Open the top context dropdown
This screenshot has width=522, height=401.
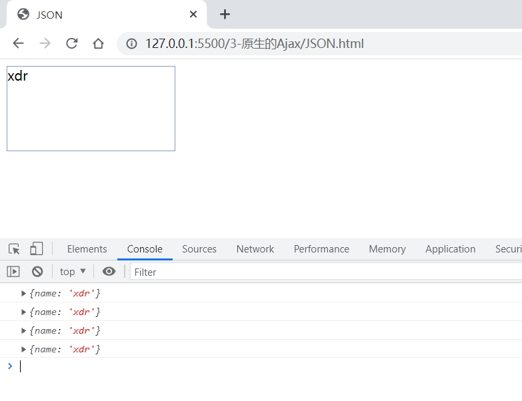click(73, 272)
